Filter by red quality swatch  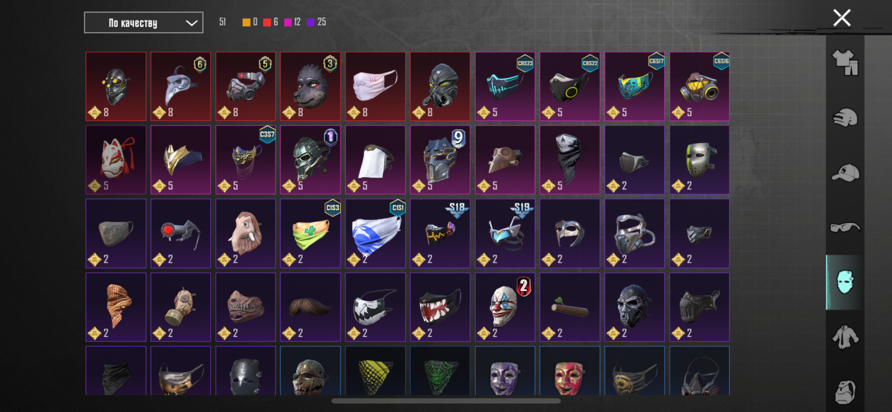tap(267, 23)
